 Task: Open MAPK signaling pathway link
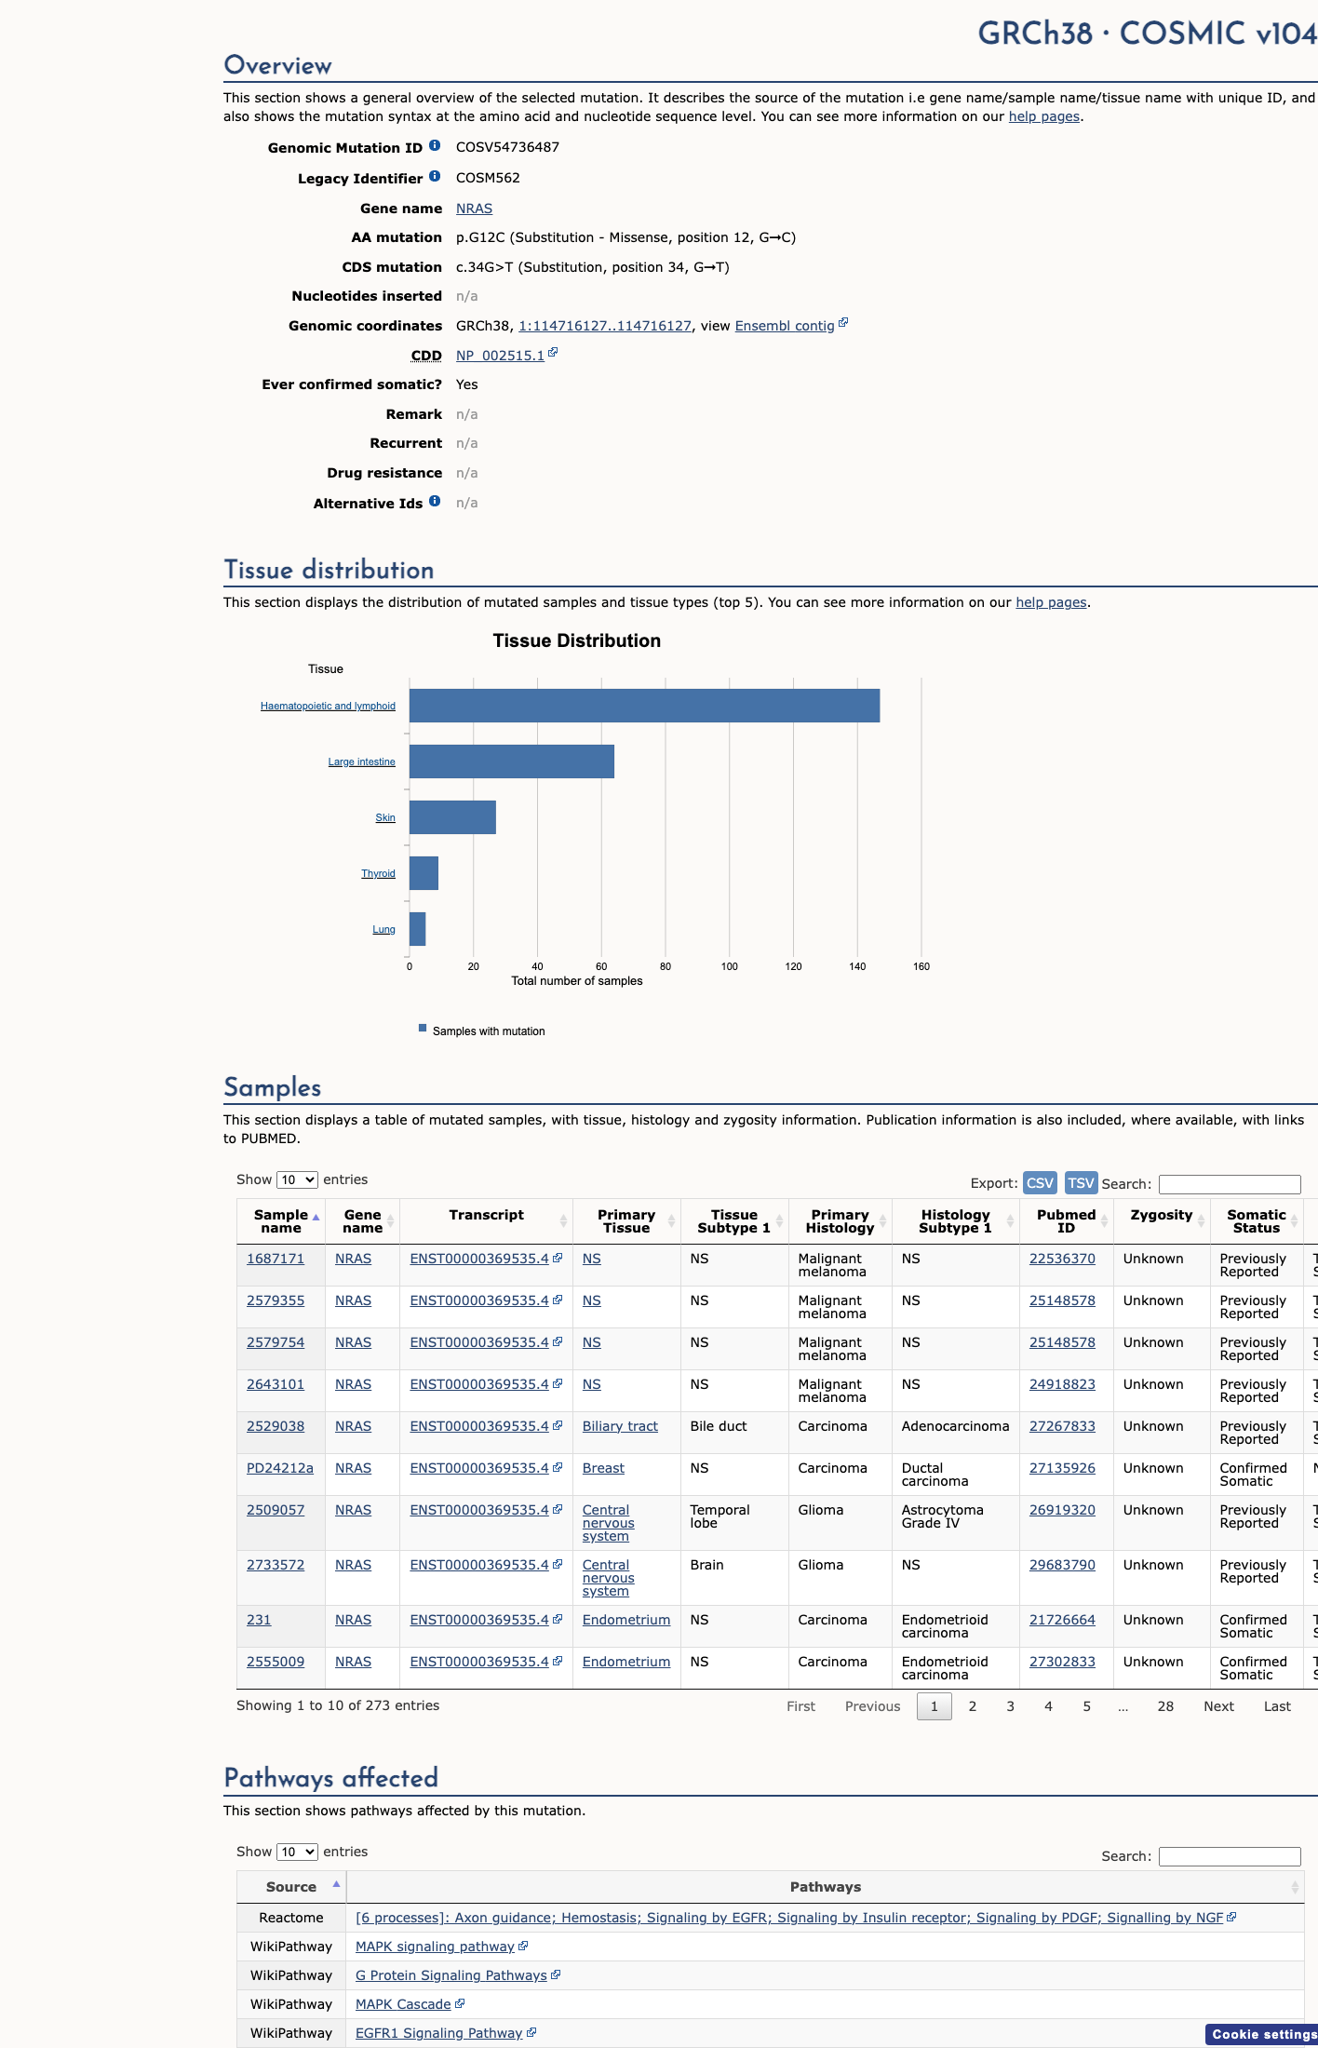435,1947
